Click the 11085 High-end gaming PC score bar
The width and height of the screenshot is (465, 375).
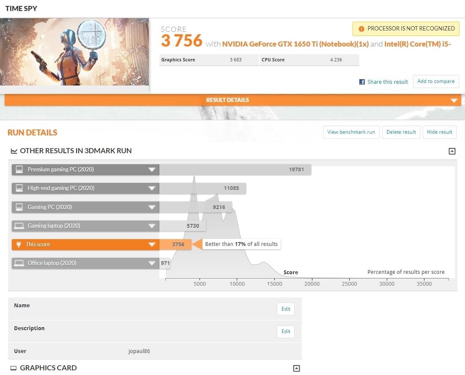point(202,188)
